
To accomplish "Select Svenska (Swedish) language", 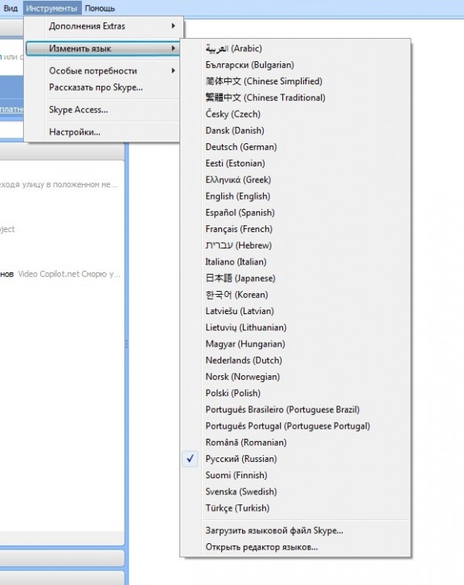I will coord(295,491).
